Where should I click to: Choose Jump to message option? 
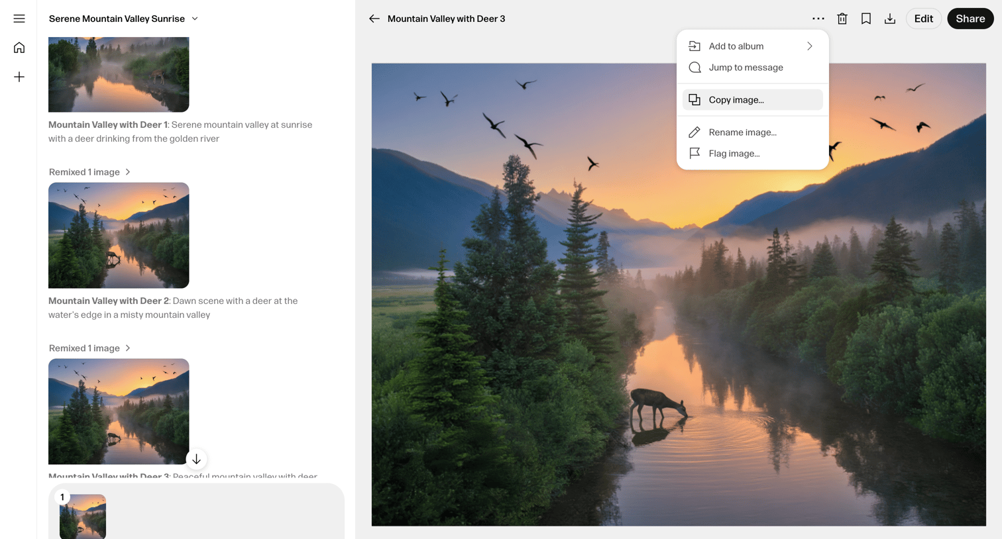753,68
